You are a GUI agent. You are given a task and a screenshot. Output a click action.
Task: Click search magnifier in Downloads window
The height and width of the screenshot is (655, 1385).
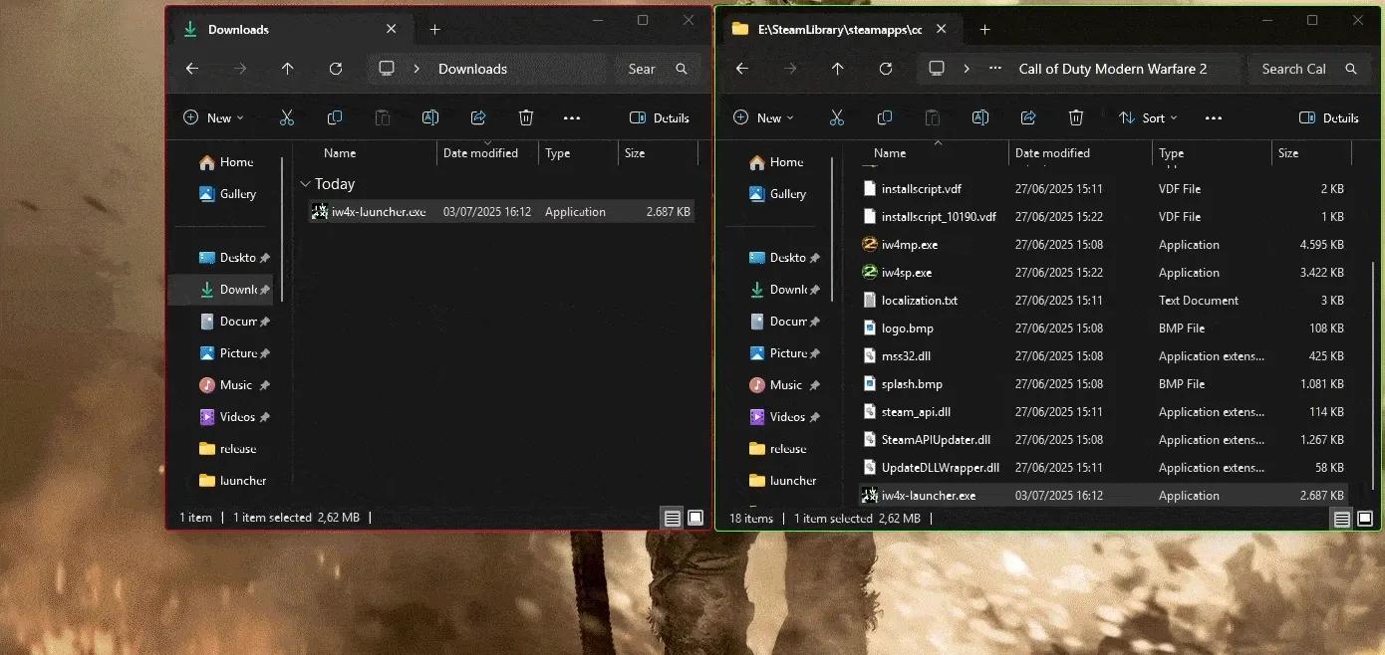click(x=682, y=69)
